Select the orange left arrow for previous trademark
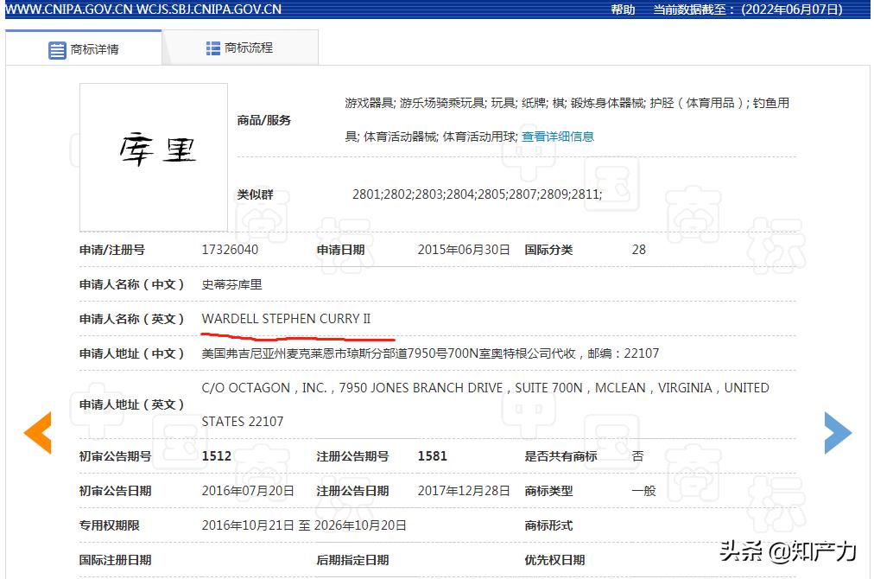Screen dimensions: 874x579 (37, 432)
